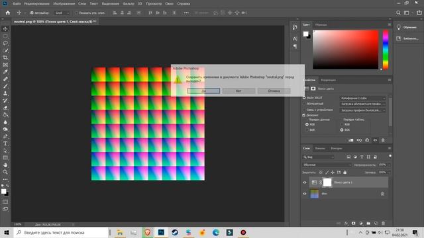Viewport: 424px width, 238px height.
Task: Click the fx layer styles icon
Action: point(346,223)
